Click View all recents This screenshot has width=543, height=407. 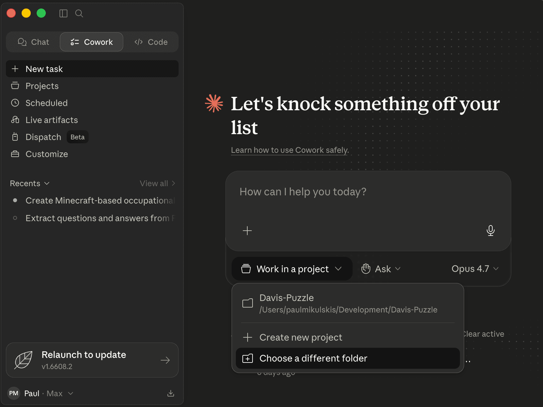coord(157,183)
